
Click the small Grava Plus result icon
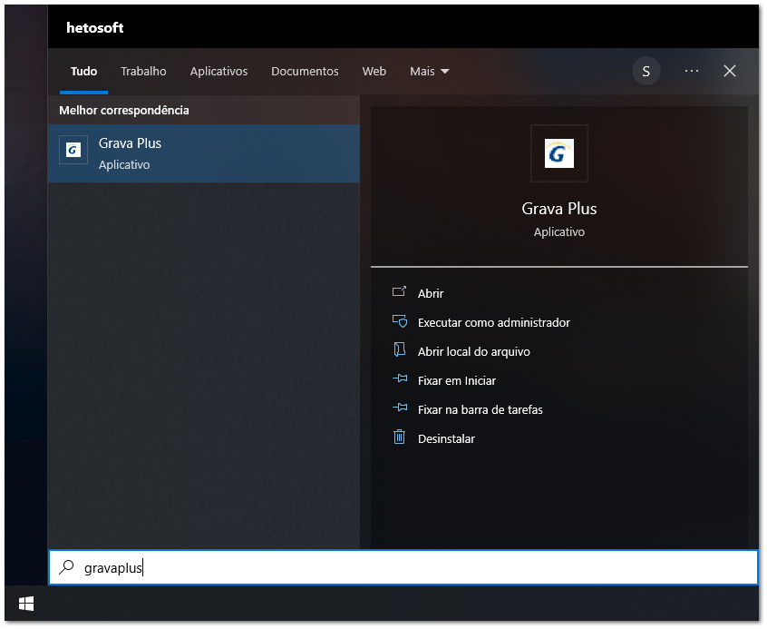coord(73,150)
